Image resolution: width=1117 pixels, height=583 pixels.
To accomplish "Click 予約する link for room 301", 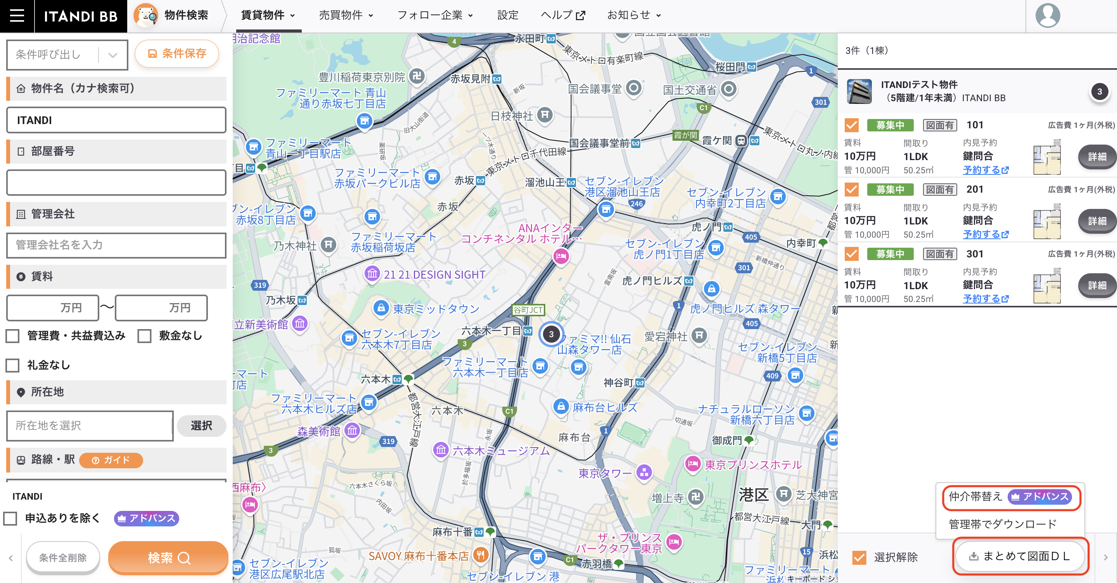I will click(986, 298).
